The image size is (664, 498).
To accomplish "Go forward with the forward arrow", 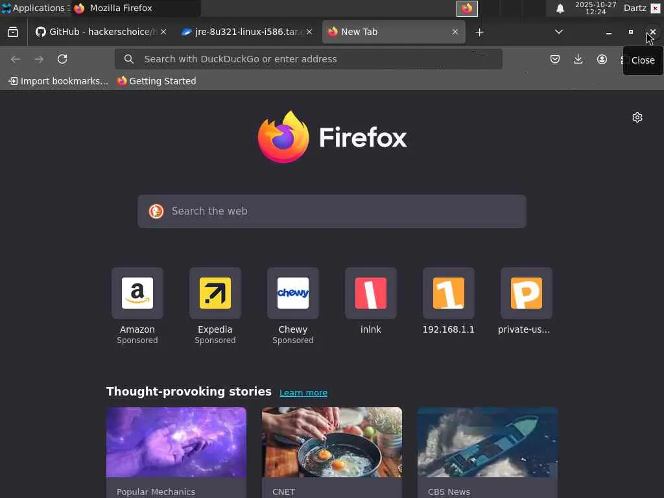I will 39,59.
